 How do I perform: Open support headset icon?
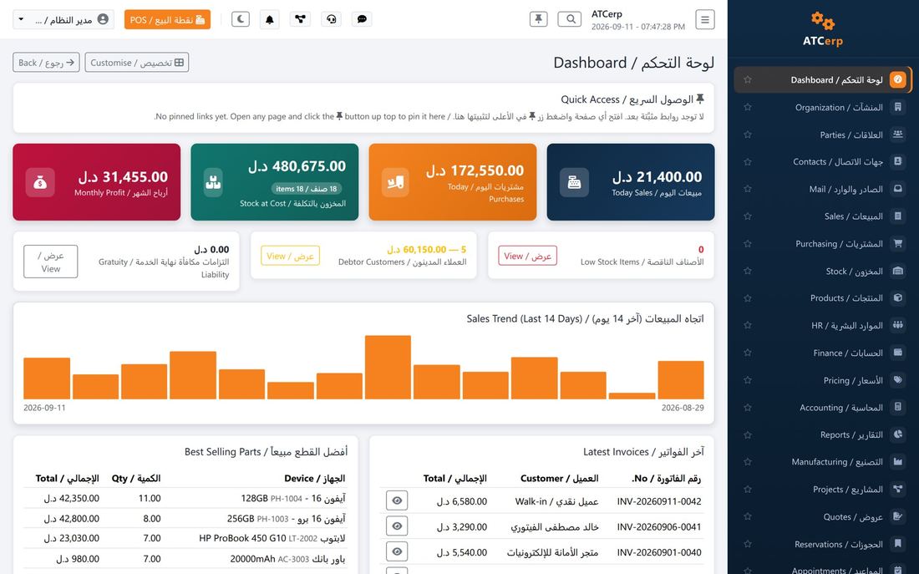pos(331,19)
